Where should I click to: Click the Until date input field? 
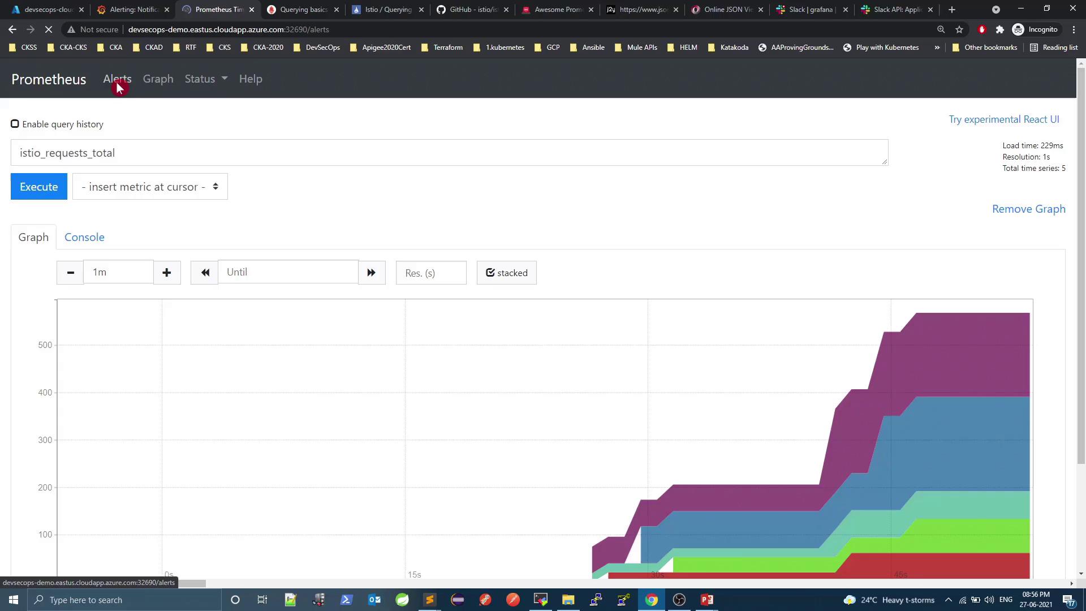(288, 272)
